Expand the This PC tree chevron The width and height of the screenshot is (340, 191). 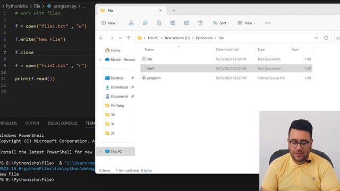pos(100,151)
